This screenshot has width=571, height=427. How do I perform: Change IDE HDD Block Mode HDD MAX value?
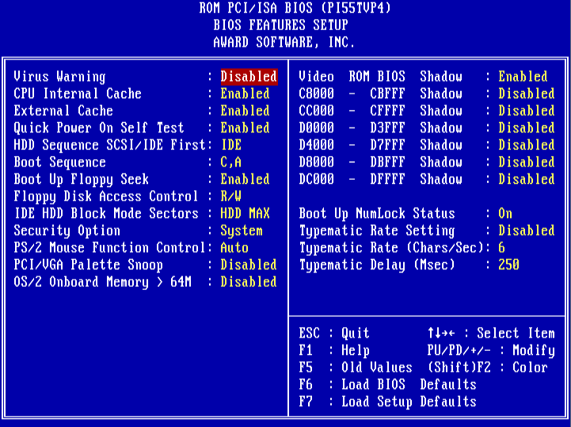click(x=245, y=214)
